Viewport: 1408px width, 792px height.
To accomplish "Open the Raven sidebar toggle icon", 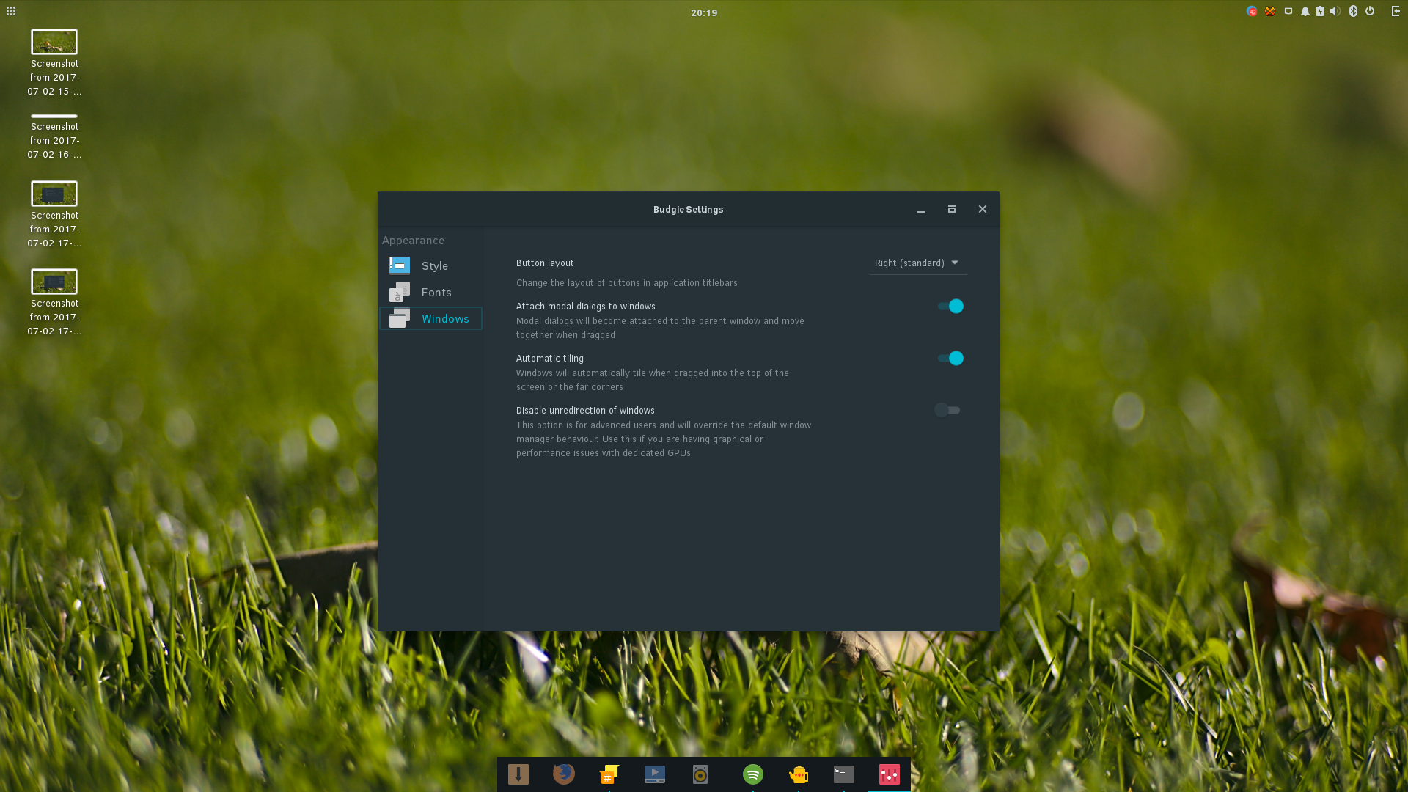I will coord(1396,11).
